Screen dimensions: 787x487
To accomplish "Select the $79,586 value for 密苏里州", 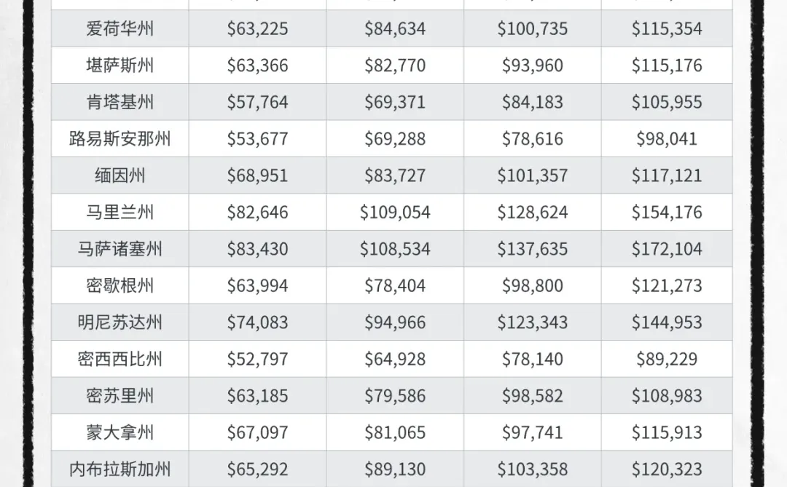I will click(395, 396).
